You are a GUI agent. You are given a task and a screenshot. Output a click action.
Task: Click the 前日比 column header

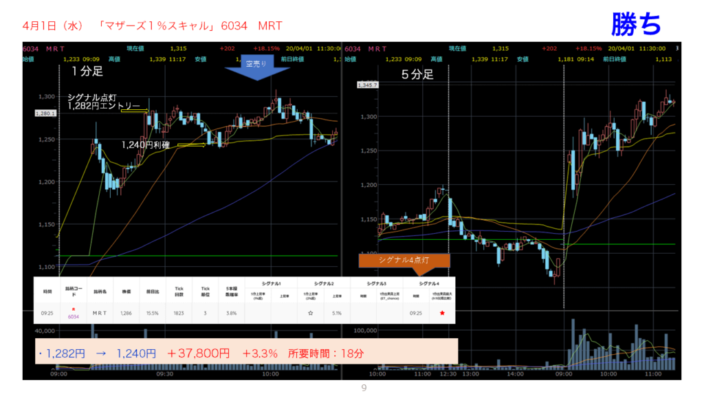point(152,291)
